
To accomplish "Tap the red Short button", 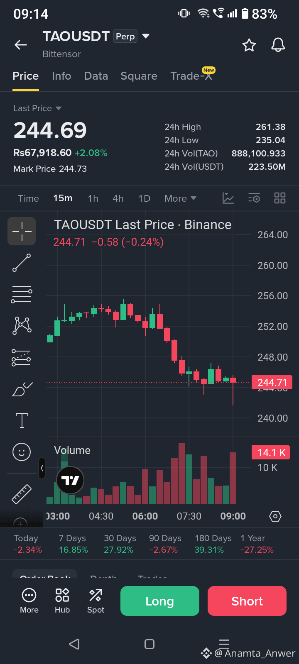I will coord(247,601).
